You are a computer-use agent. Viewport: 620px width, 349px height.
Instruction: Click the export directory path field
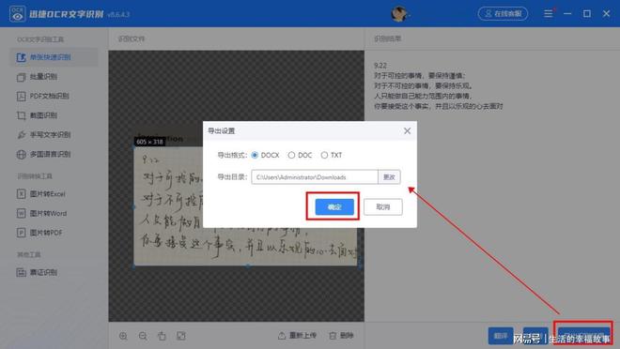point(315,177)
